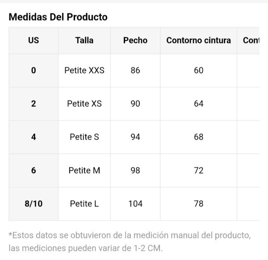Click the US column header

pyautogui.click(x=33, y=40)
